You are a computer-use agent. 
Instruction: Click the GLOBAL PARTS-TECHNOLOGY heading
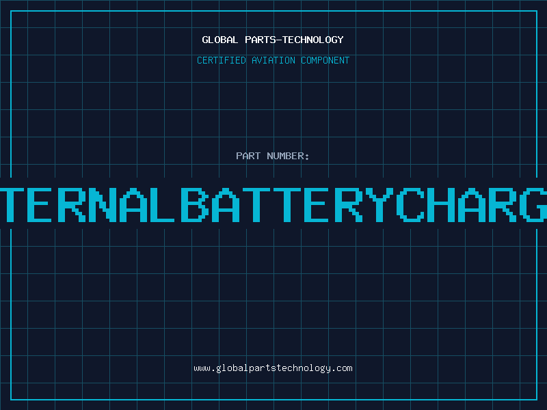click(x=273, y=40)
